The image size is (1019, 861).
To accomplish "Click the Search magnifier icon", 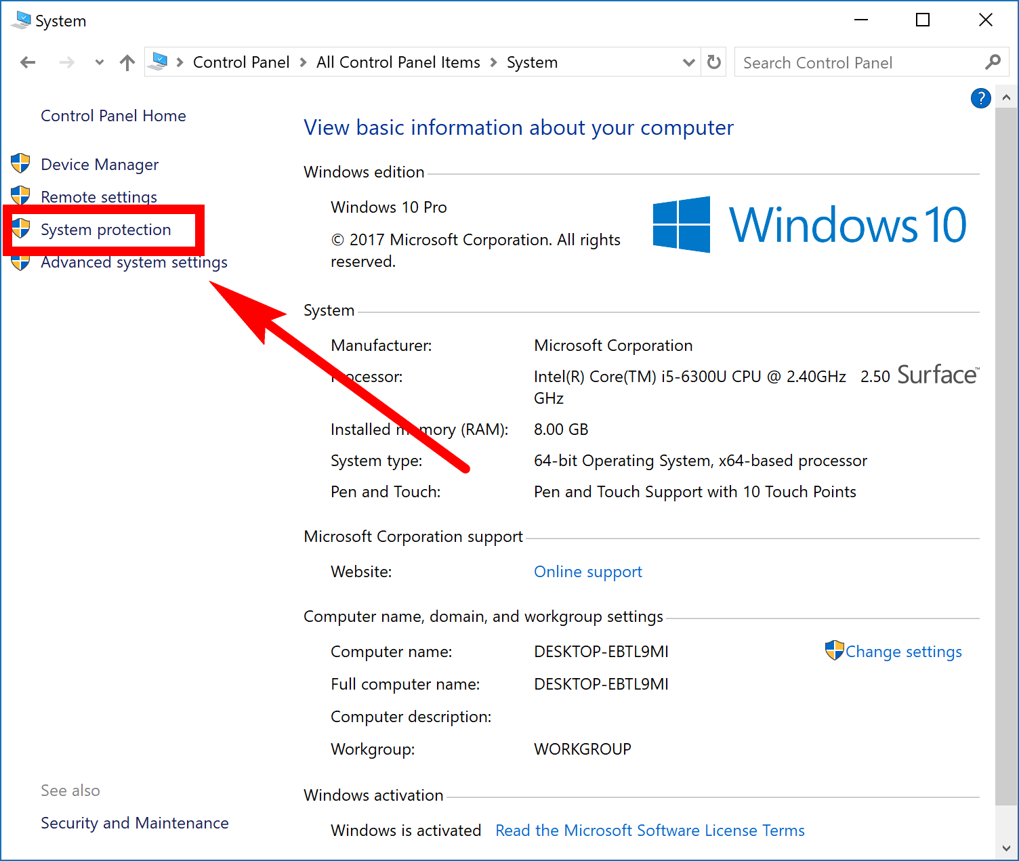I will click(x=993, y=62).
